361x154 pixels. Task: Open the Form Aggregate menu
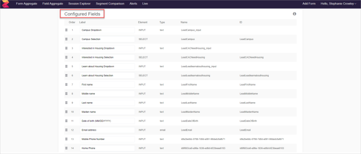click(27, 4)
